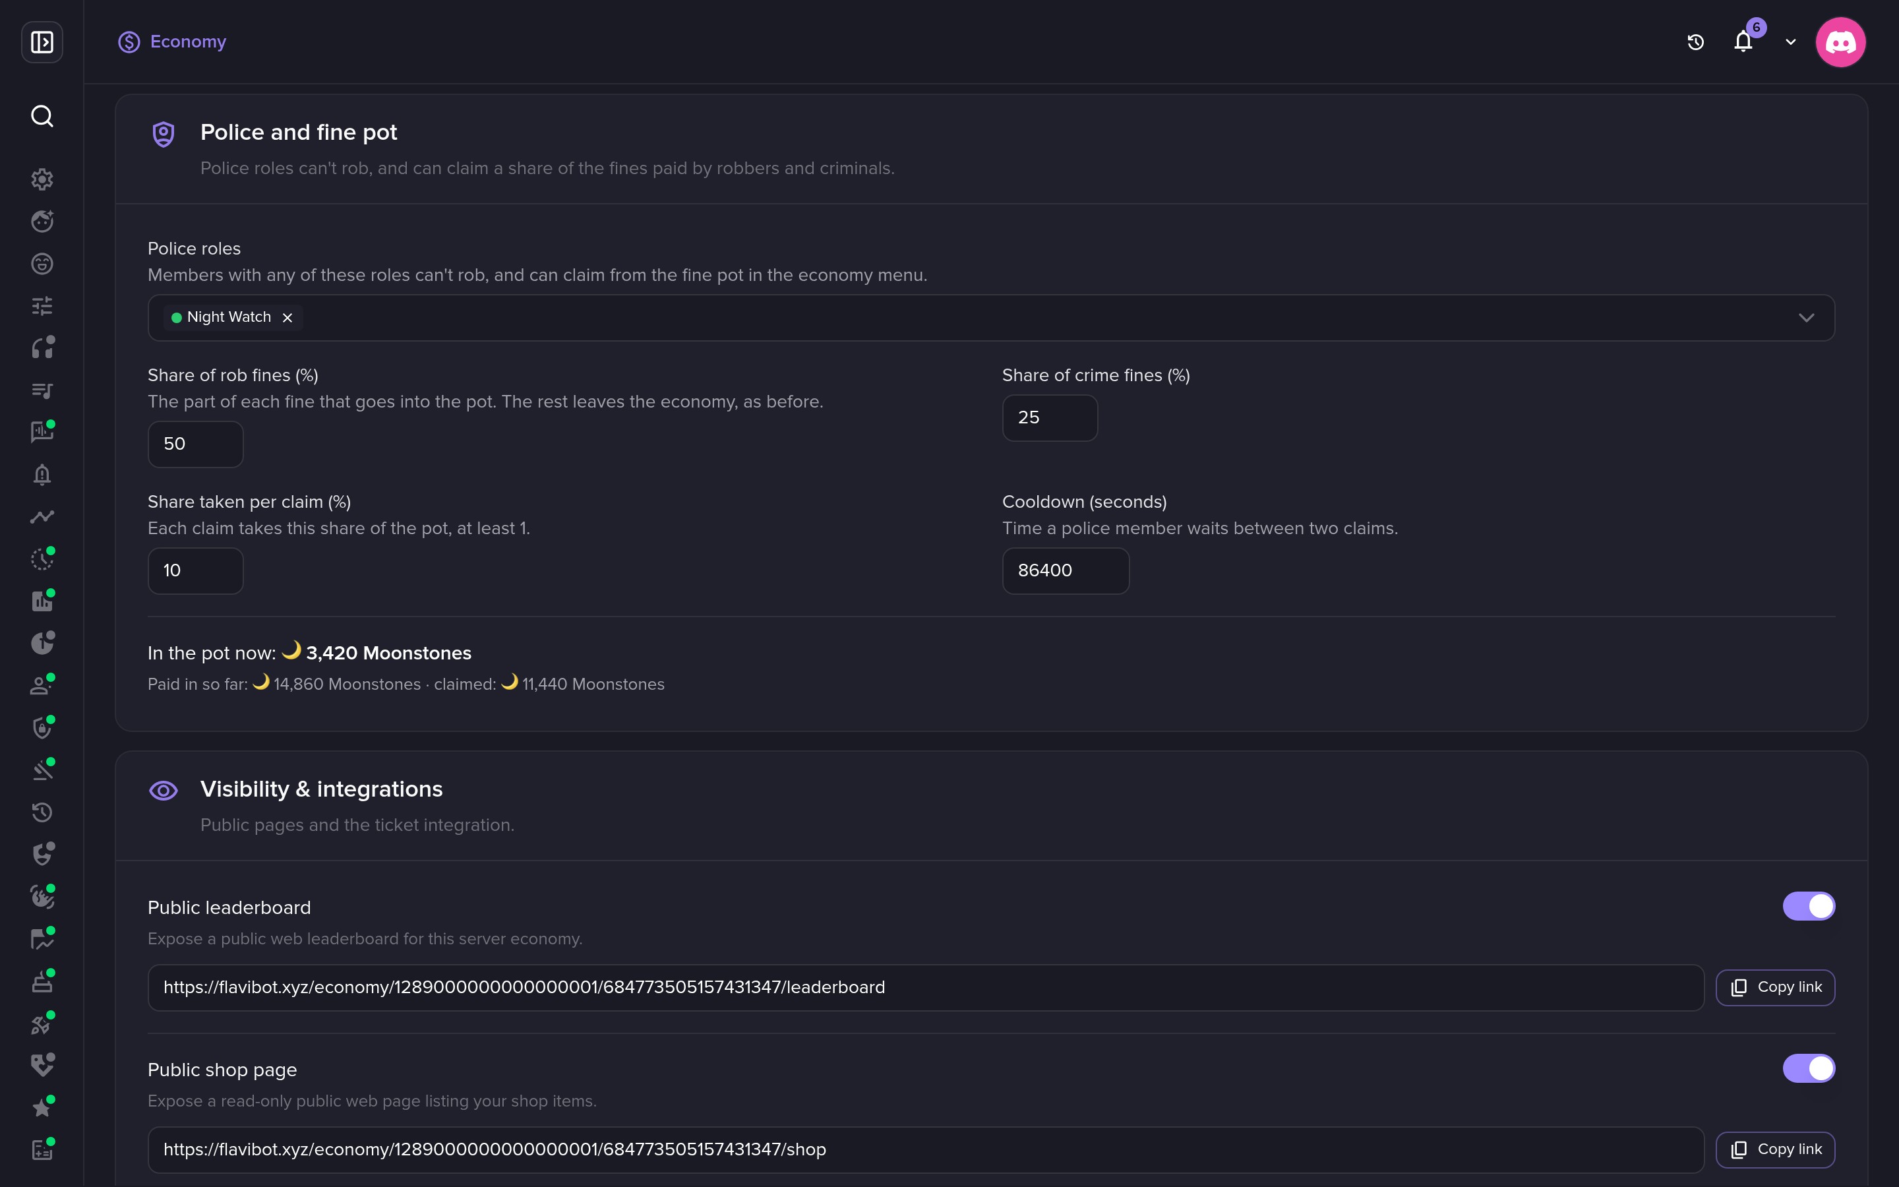Viewport: 1899px width, 1187px height.
Task: Open the search magnifier in sidebar
Action: 42,116
